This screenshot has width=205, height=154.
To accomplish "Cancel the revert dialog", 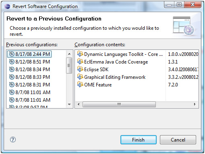I will pyautogui.click(x=178, y=140).
